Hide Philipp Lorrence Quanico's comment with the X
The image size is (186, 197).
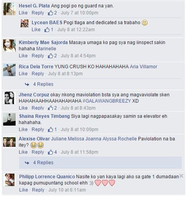pos(181,176)
